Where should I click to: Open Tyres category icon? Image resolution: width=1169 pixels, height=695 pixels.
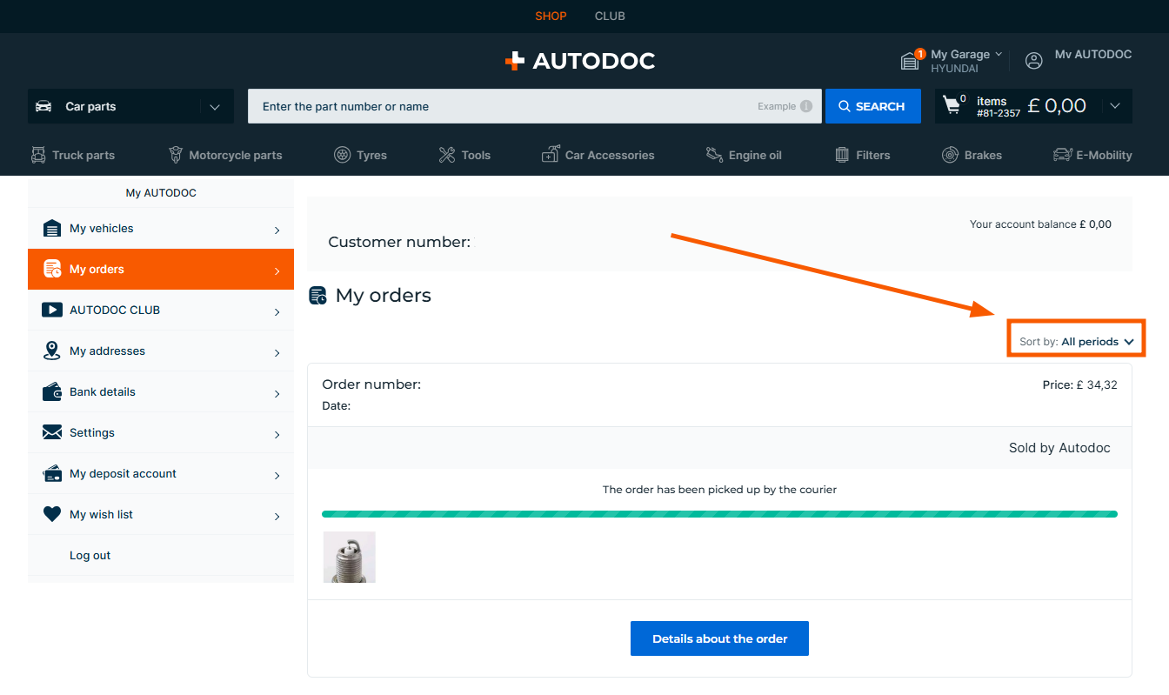coord(343,155)
